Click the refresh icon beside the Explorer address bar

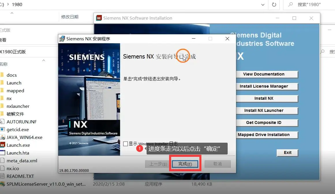(274, 5)
